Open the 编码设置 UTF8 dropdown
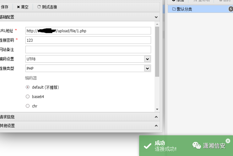Screen dimensions: 233x156 (147, 59)
